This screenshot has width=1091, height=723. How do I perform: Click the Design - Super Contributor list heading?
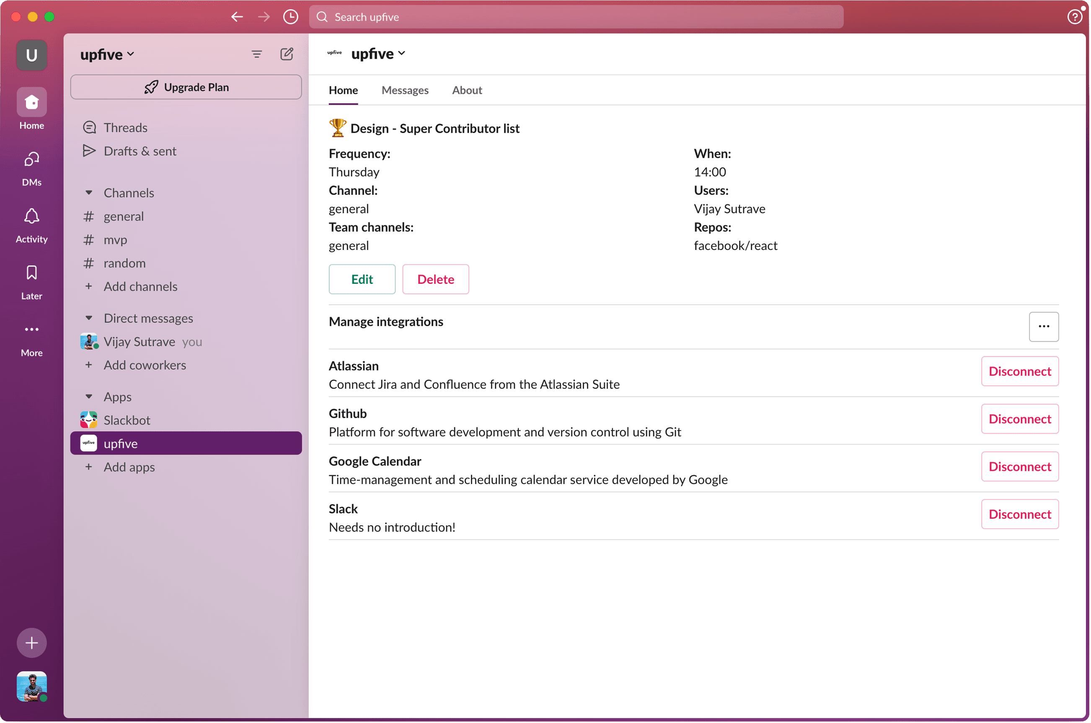[435, 128]
